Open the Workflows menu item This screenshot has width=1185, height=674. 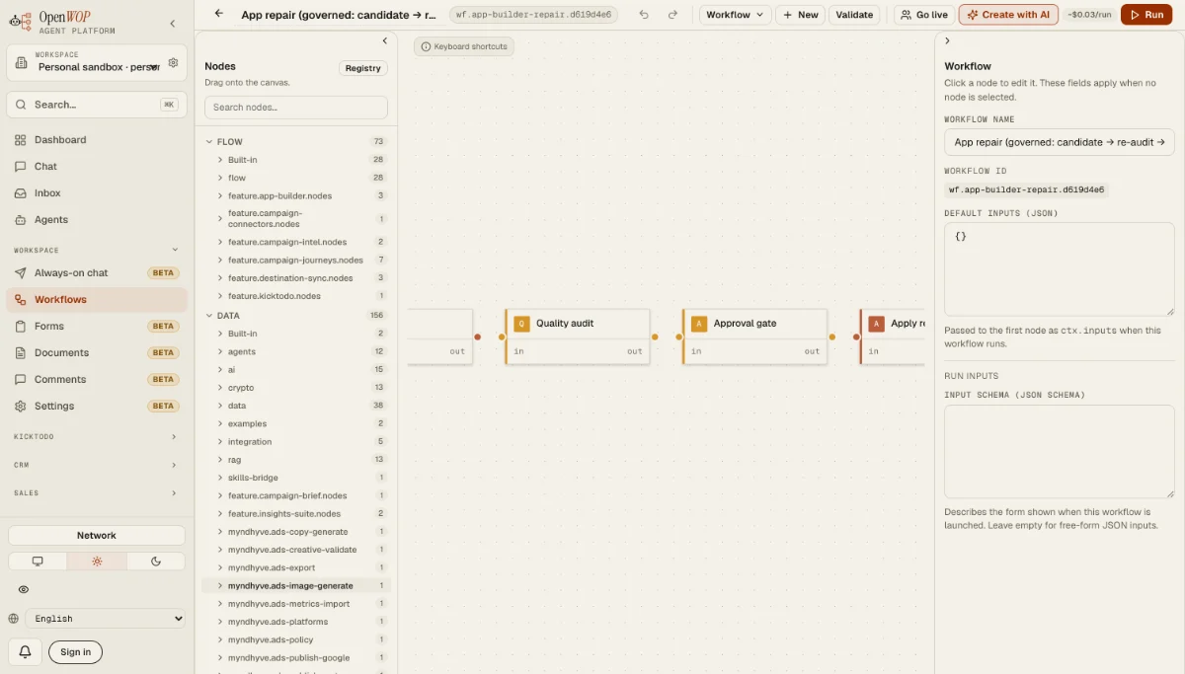pyautogui.click(x=97, y=300)
